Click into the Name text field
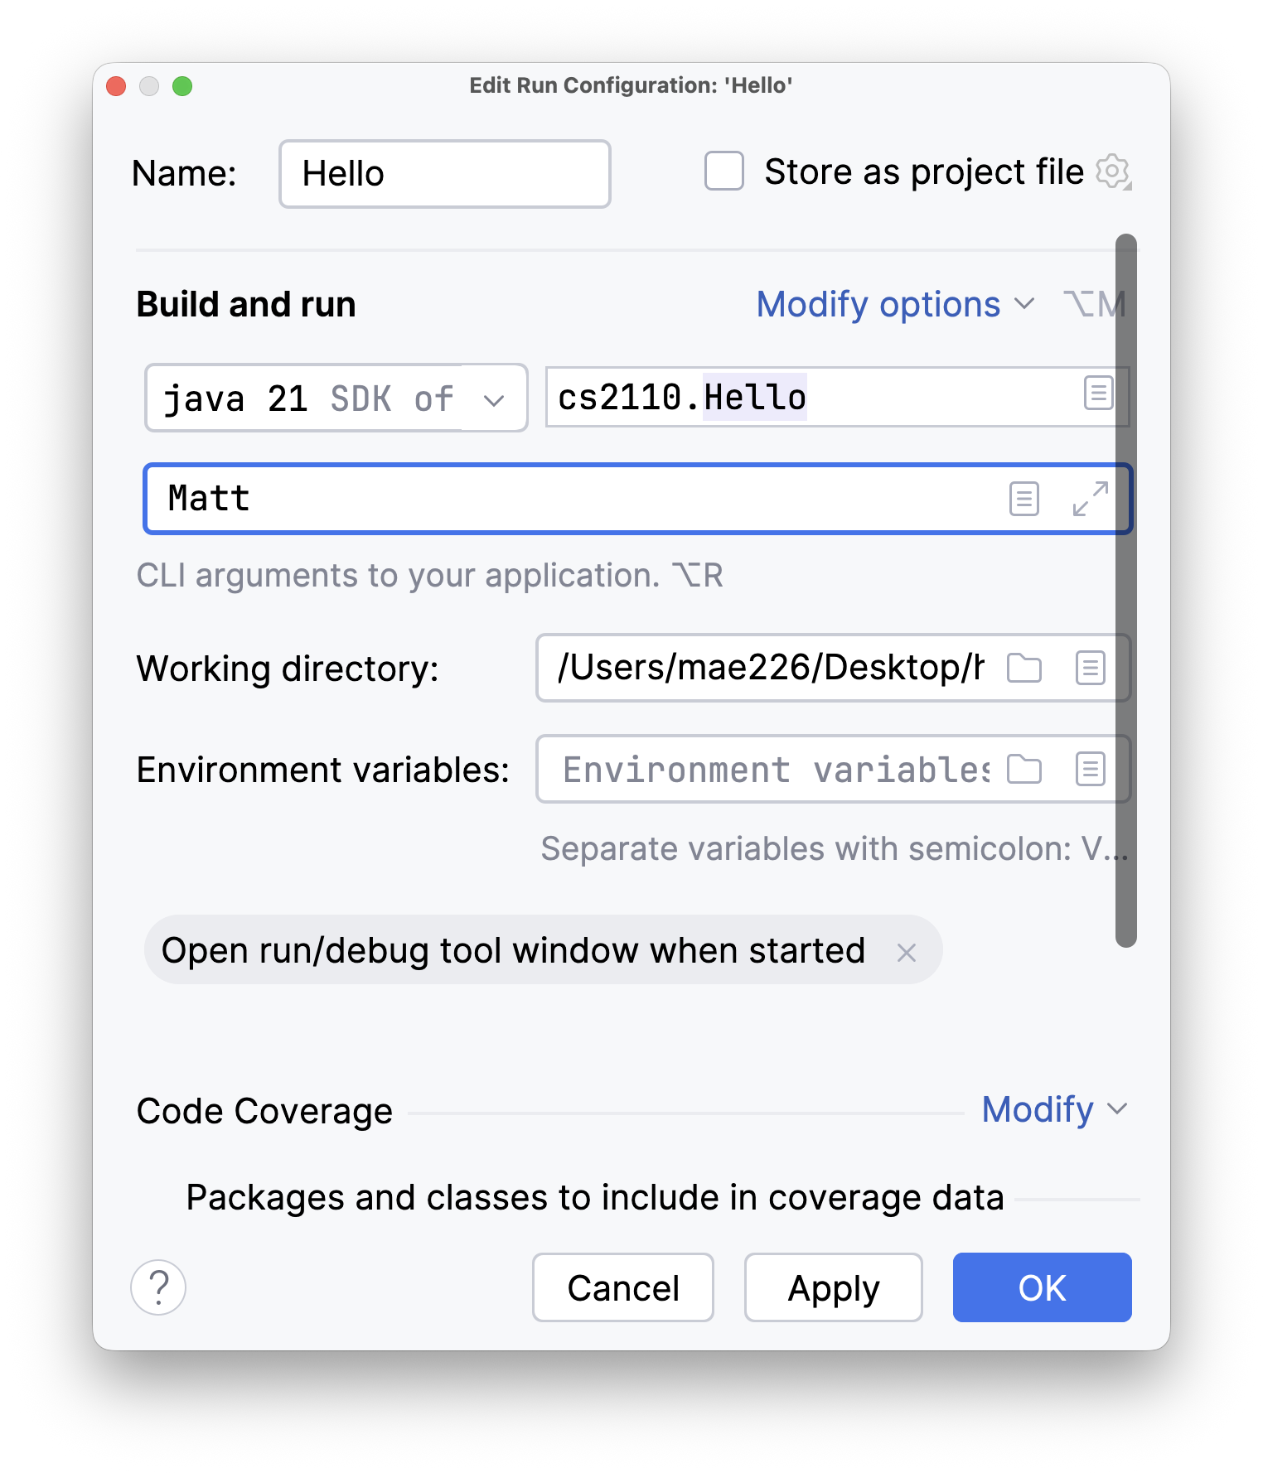The width and height of the screenshot is (1263, 1473). [445, 174]
